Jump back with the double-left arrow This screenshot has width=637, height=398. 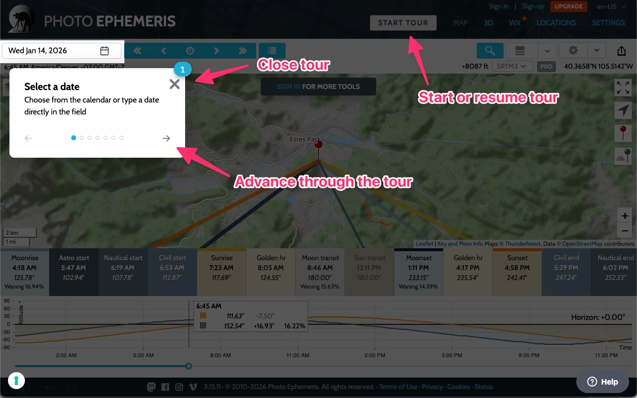(137, 51)
